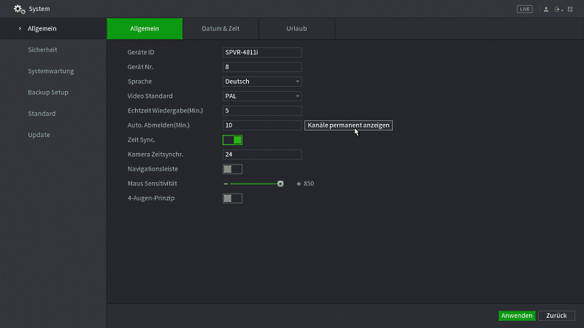This screenshot has height=328, width=584.
Task: Expand the Video Standard dropdown
Action: pos(262,96)
